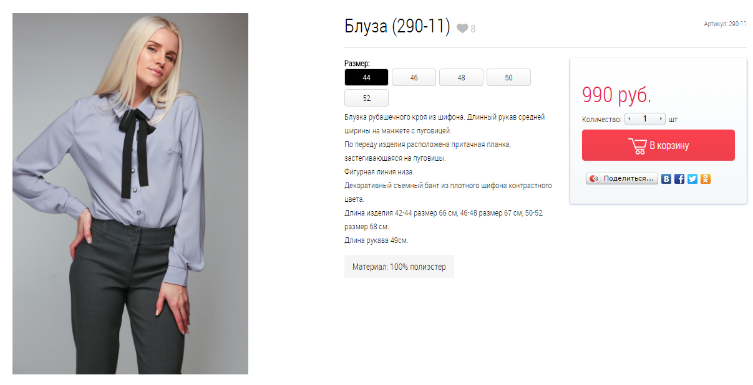
Task: Choose size 46
Action: 414,77
